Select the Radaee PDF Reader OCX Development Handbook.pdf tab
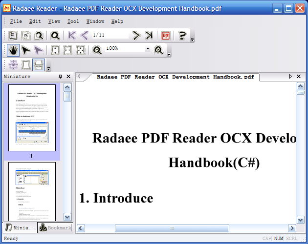Image resolution: width=308 pixels, height=244 pixels. click(175, 77)
